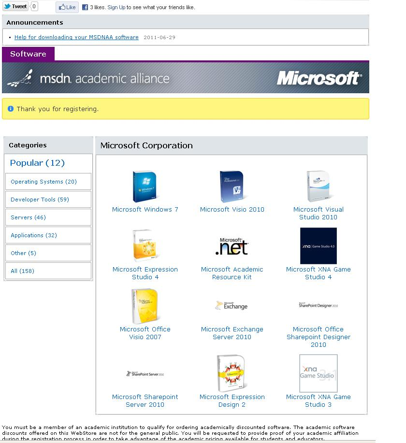Open the Microsoft Academic Resource Kit link
Image resolution: width=406 pixels, height=443 pixels.
coord(232,273)
